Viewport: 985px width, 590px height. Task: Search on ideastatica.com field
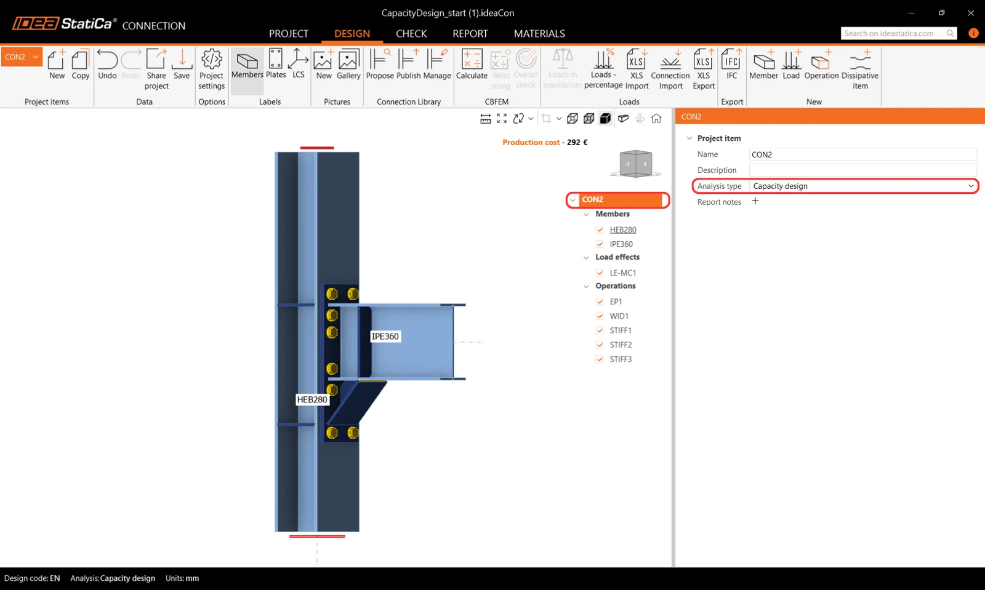pyautogui.click(x=899, y=33)
